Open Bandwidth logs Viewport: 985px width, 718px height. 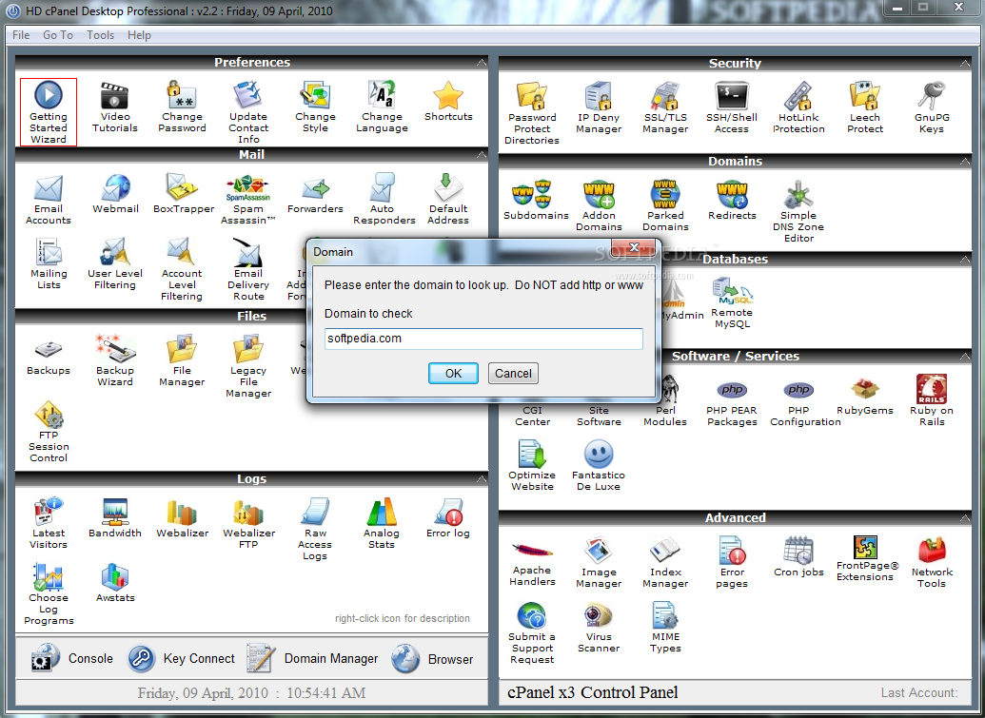[115, 517]
